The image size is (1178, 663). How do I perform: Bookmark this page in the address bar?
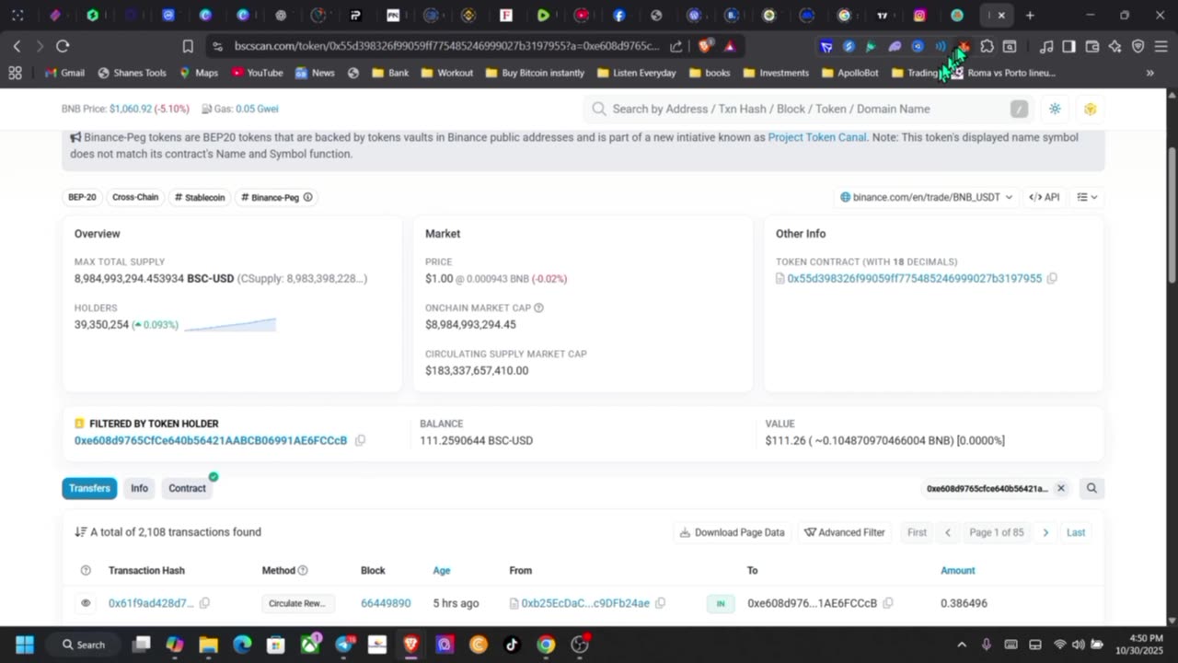click(188, 46)
